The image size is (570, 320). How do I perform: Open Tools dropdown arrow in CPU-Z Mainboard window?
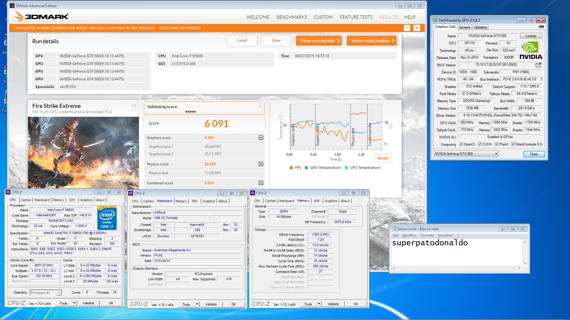(x=197, y=304)
